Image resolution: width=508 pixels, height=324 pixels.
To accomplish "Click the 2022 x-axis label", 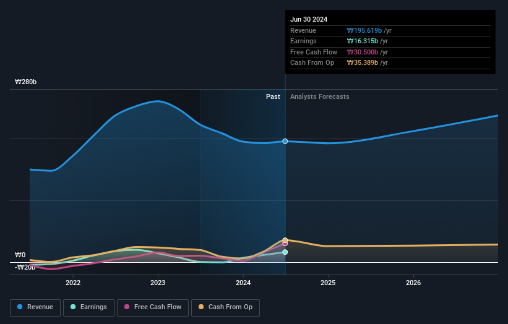I will [73, 283].
